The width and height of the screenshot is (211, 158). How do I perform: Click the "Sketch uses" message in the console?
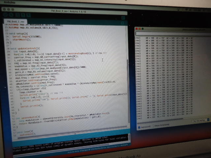61,143
